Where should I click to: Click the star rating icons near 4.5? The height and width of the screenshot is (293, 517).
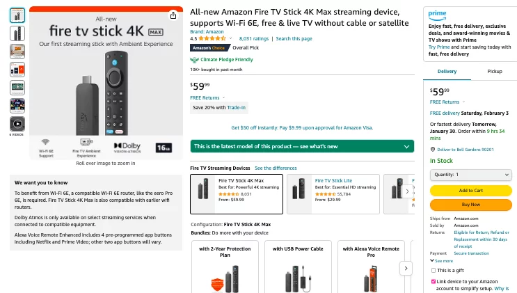(212, 38)
